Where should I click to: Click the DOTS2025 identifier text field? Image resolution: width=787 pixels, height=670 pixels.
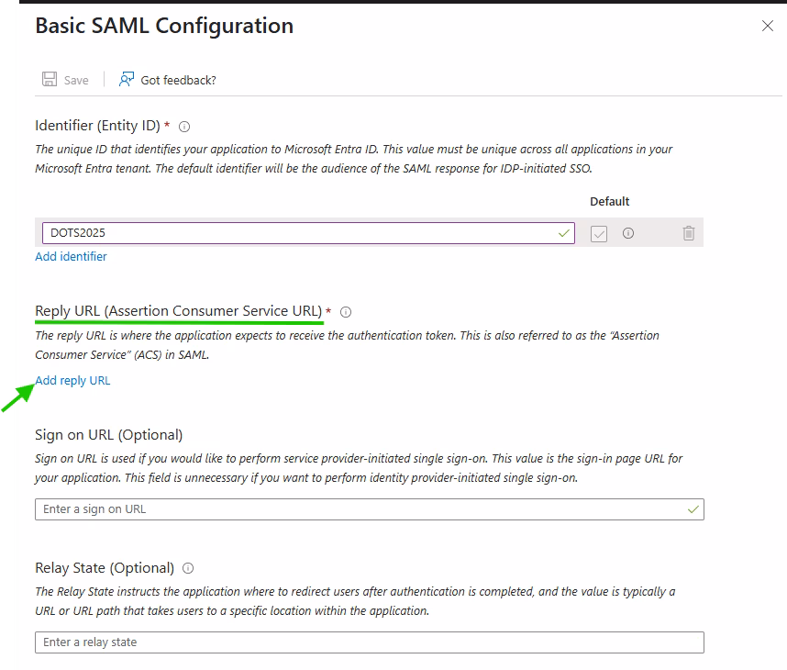pos(294,233)
